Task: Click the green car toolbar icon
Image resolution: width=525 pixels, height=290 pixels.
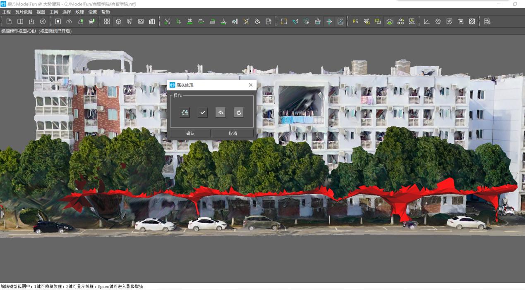Action: (201, 21)
